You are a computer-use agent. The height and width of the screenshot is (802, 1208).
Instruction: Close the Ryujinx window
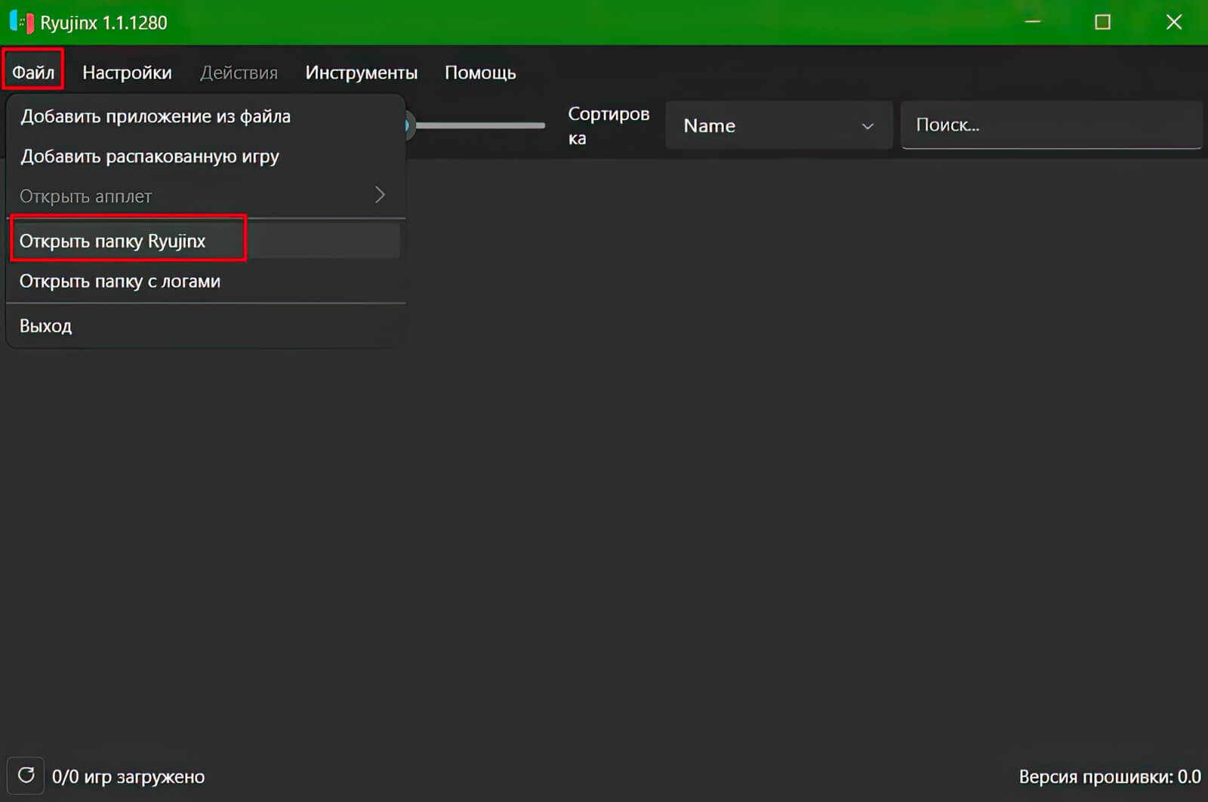(1174, 22)
